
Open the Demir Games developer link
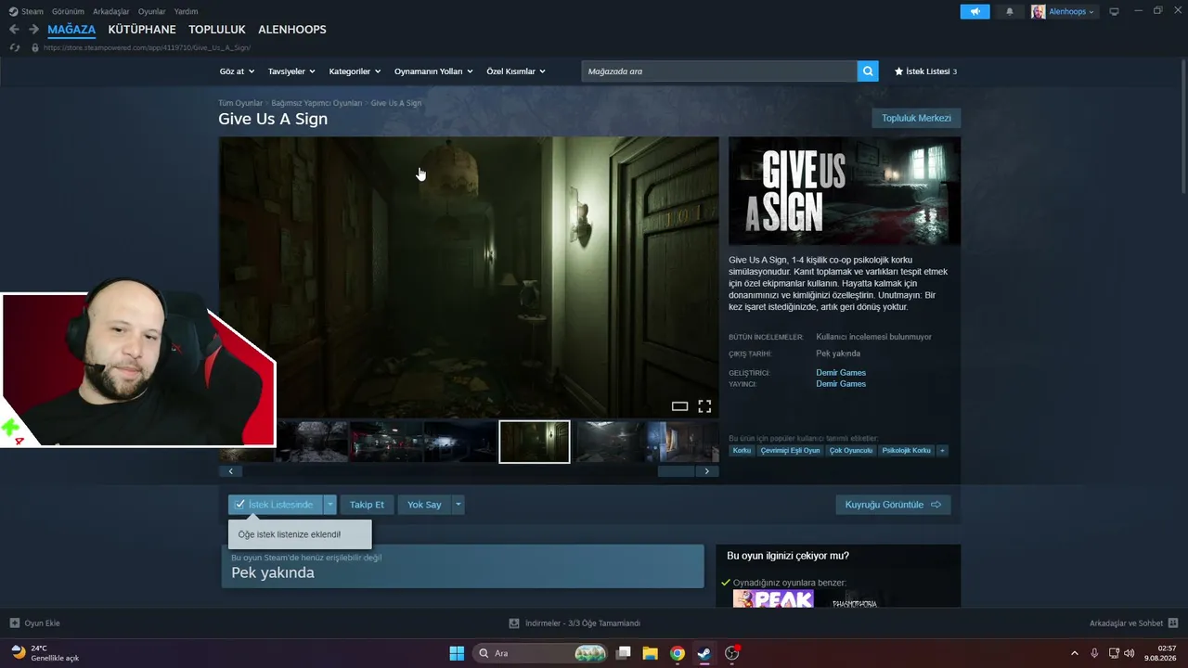click(x=841, y=373)
